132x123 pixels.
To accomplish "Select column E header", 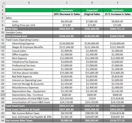I will click(118, 3).
